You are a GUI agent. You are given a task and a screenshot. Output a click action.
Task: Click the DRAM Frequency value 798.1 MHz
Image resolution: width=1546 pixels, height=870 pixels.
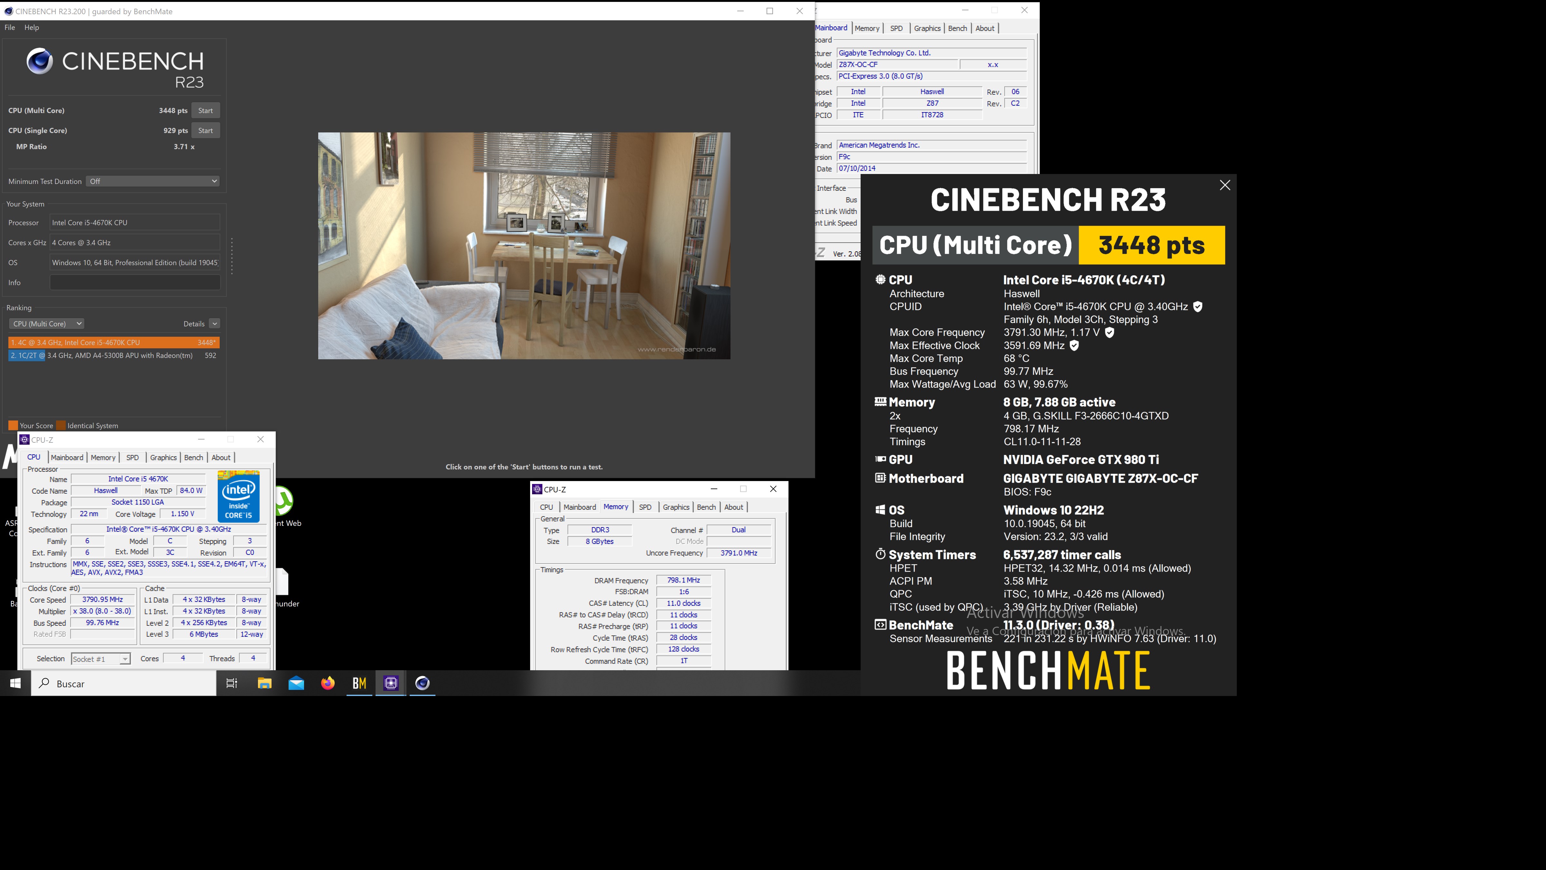pos(683,581)
